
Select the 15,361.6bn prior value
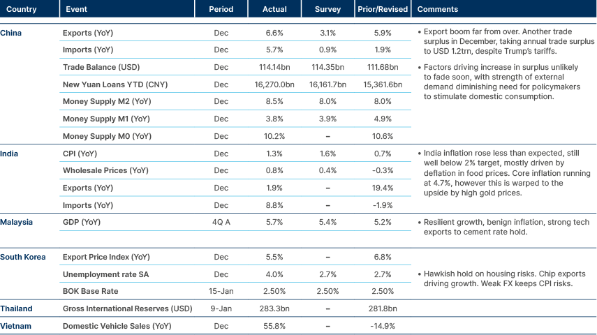coord(383,84)
